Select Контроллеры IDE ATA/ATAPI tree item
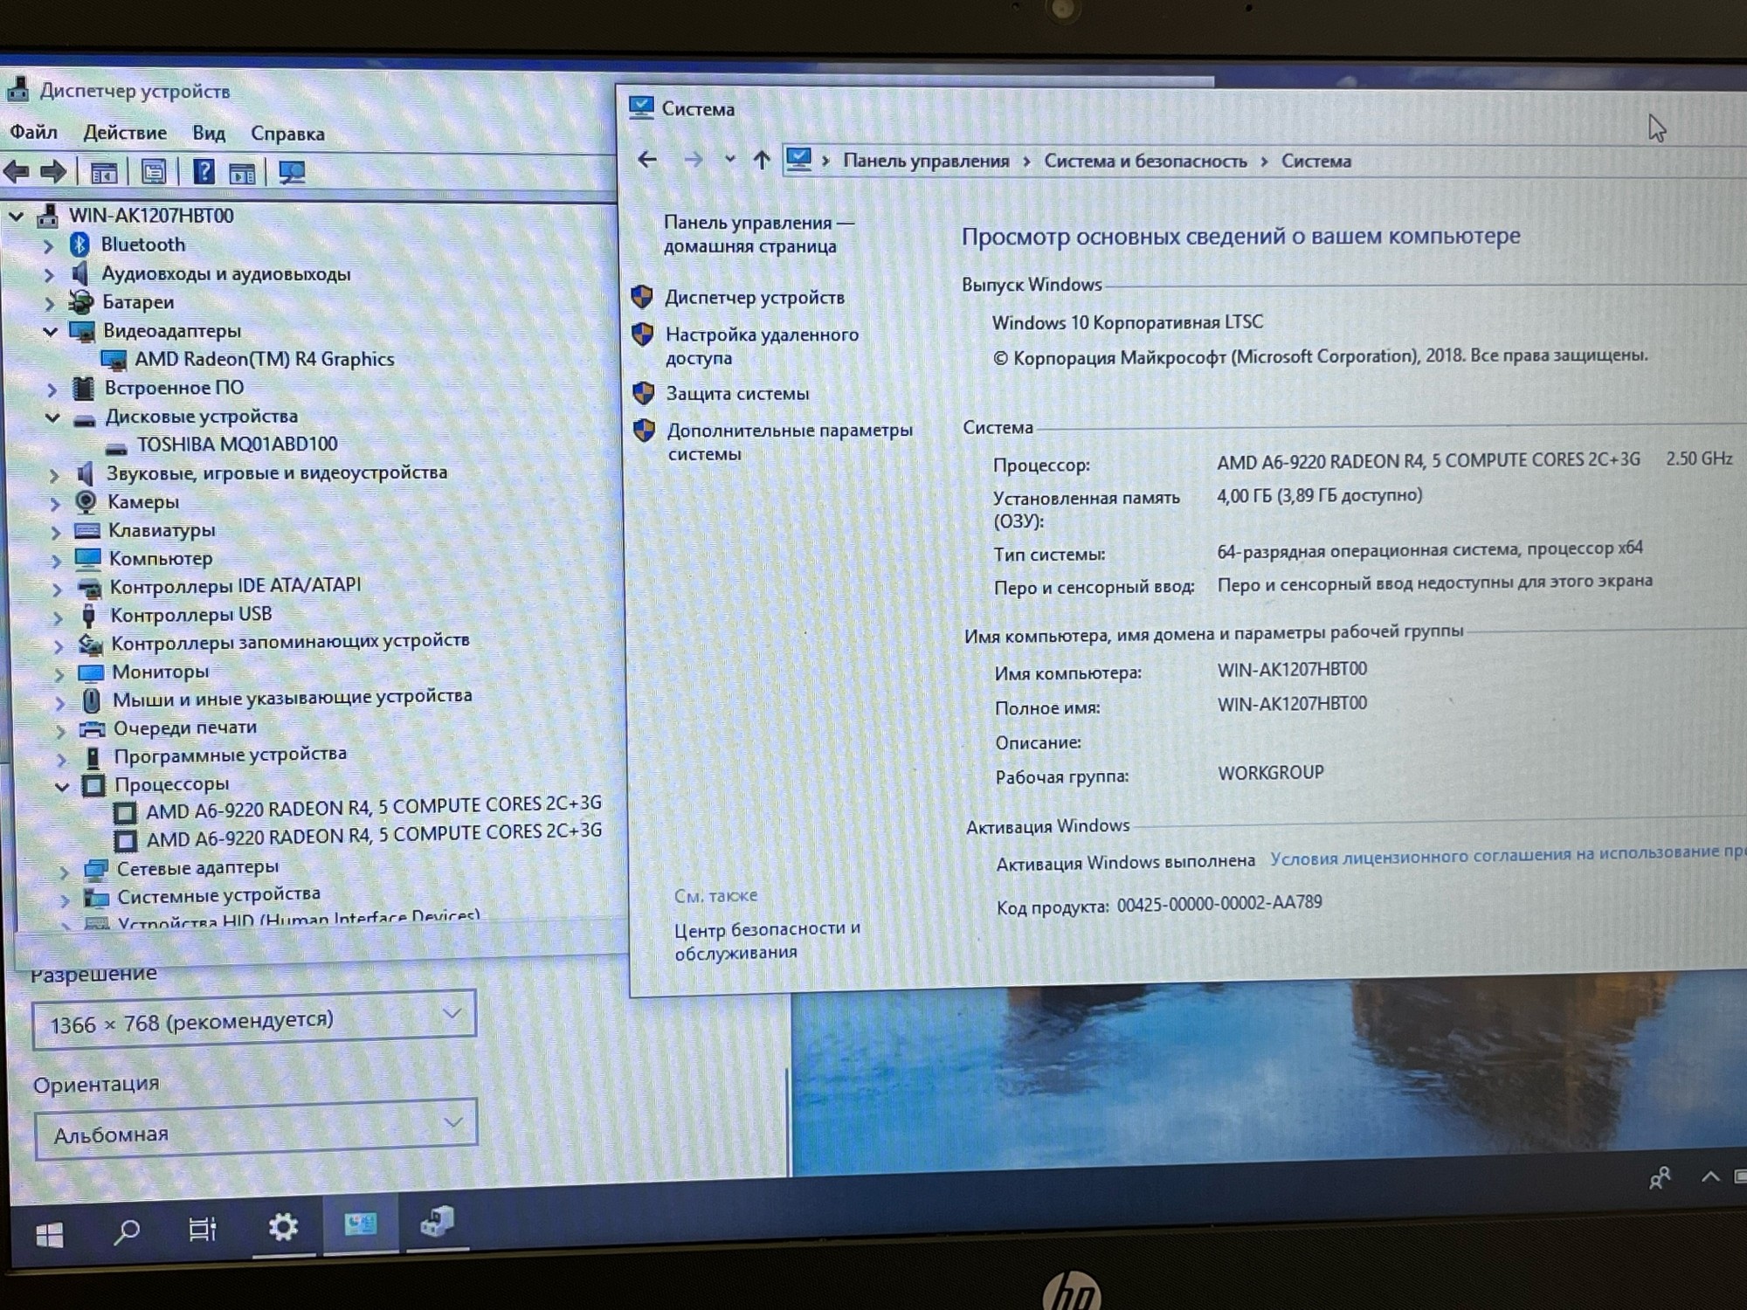 [x=235, y=585]
